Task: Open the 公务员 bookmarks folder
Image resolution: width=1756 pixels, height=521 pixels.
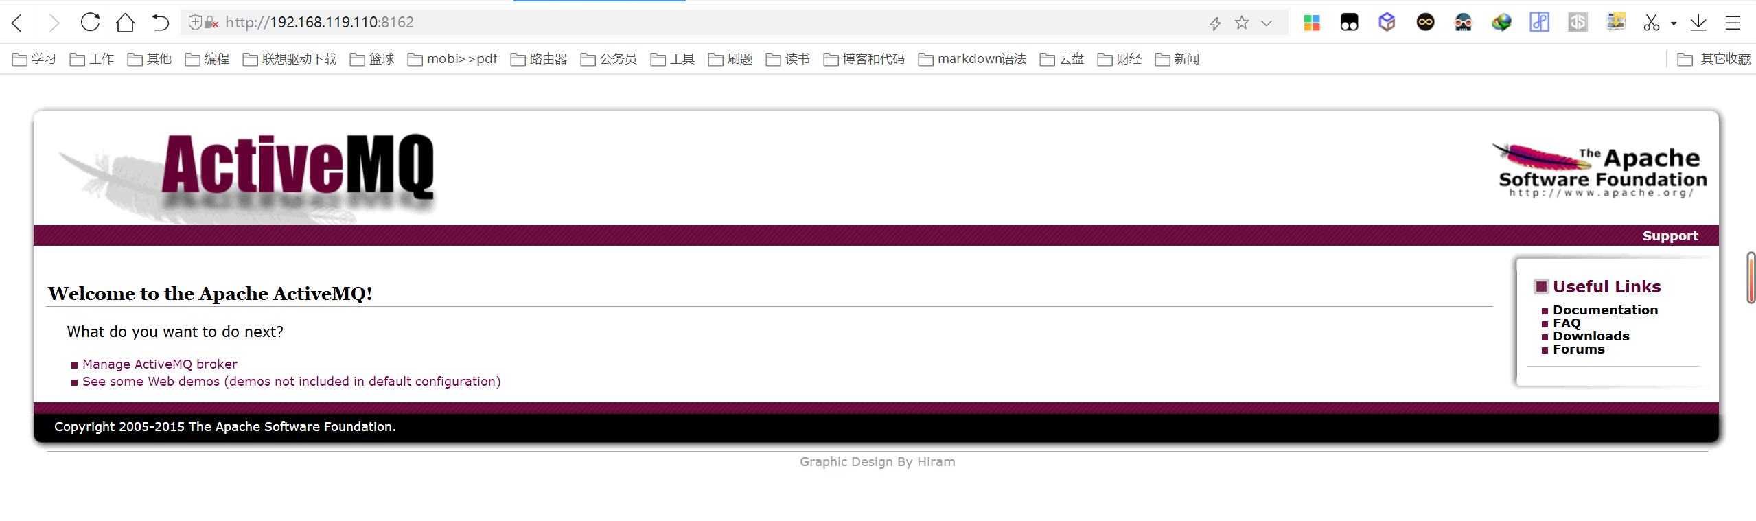Action: (x=609, y=59)
